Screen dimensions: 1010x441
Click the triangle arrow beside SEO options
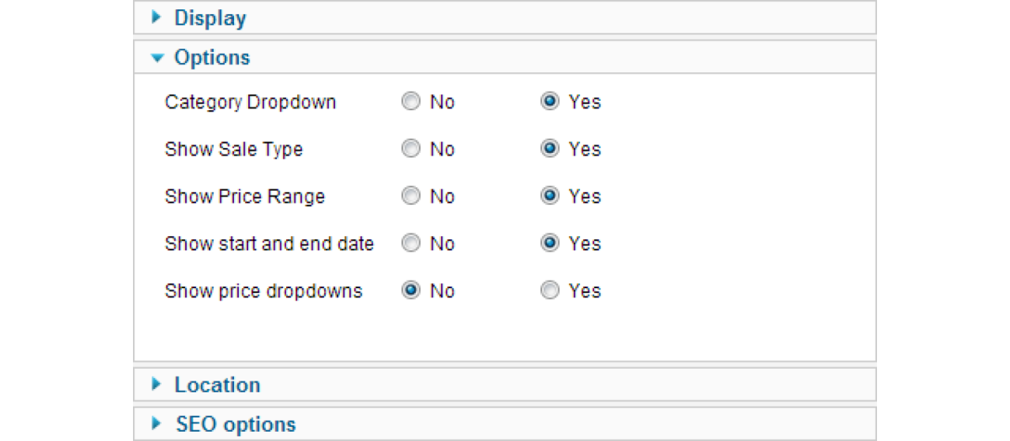[156, 423]
